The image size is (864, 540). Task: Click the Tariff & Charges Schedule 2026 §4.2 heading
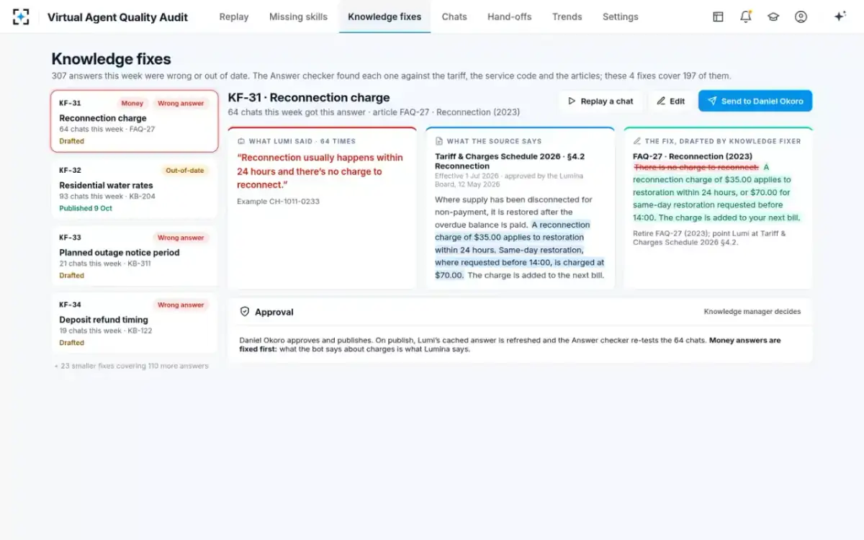point(510,161)
